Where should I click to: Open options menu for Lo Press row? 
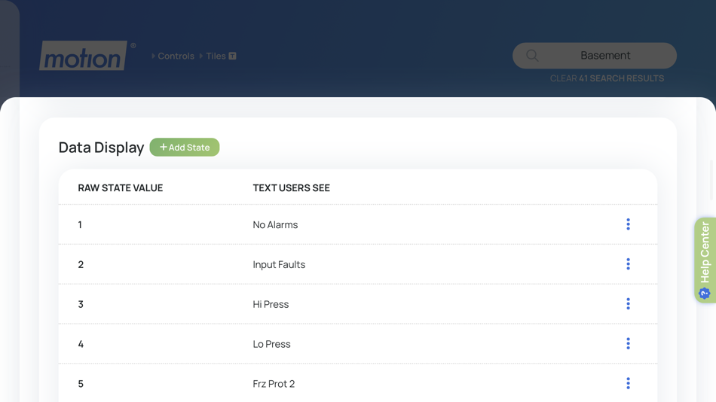coord(629,343)
